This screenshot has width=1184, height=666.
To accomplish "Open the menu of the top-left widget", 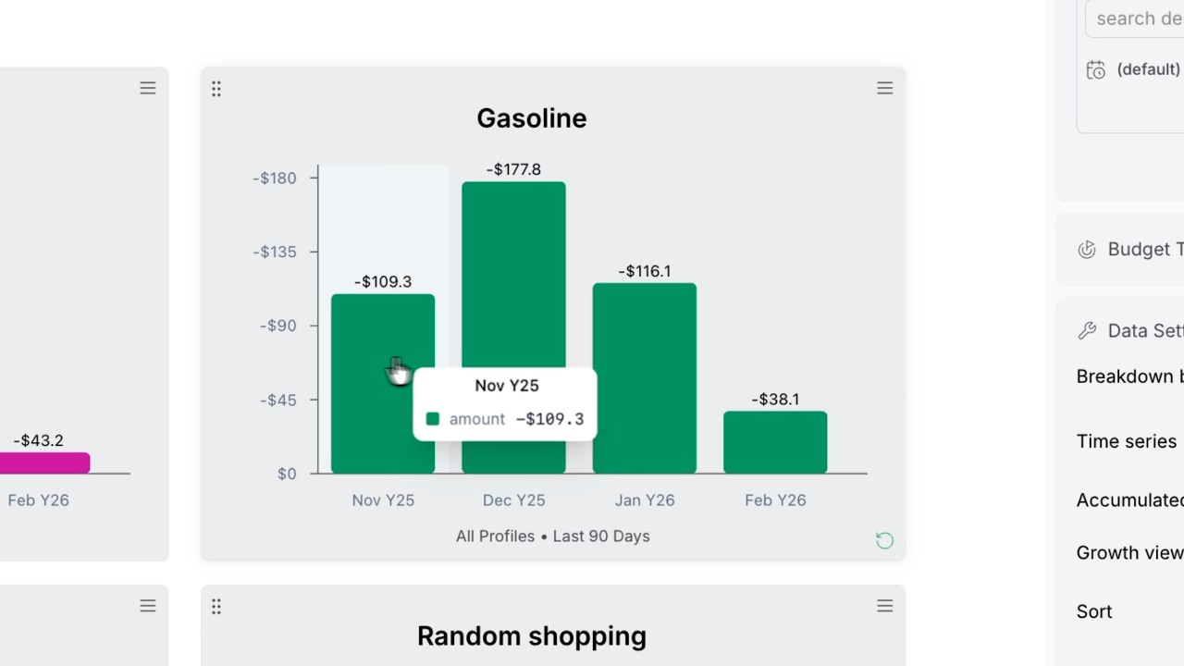I will click(148, 88).
